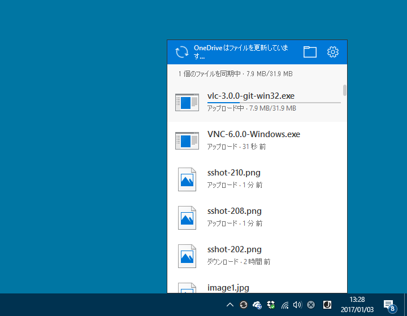This screenshot has height=316, width=407.
Task: Click the Dropbox tray icon
Action: click(x=271, y=305)
